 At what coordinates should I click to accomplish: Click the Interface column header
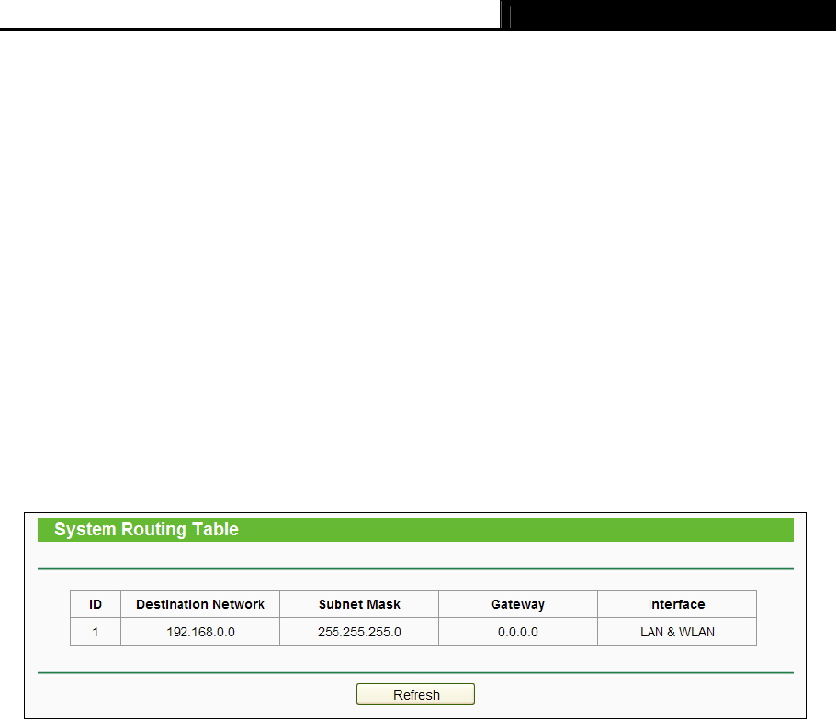[676, 604]
